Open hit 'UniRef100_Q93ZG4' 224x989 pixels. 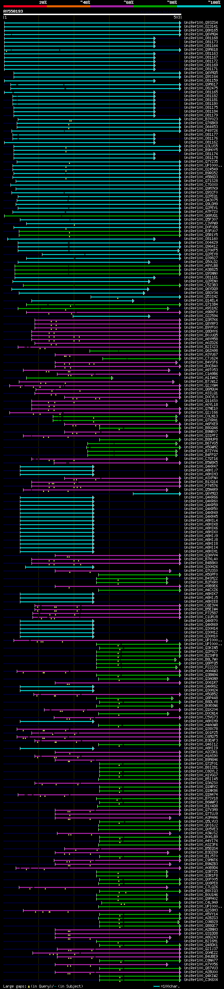click(x=201, y=23)
